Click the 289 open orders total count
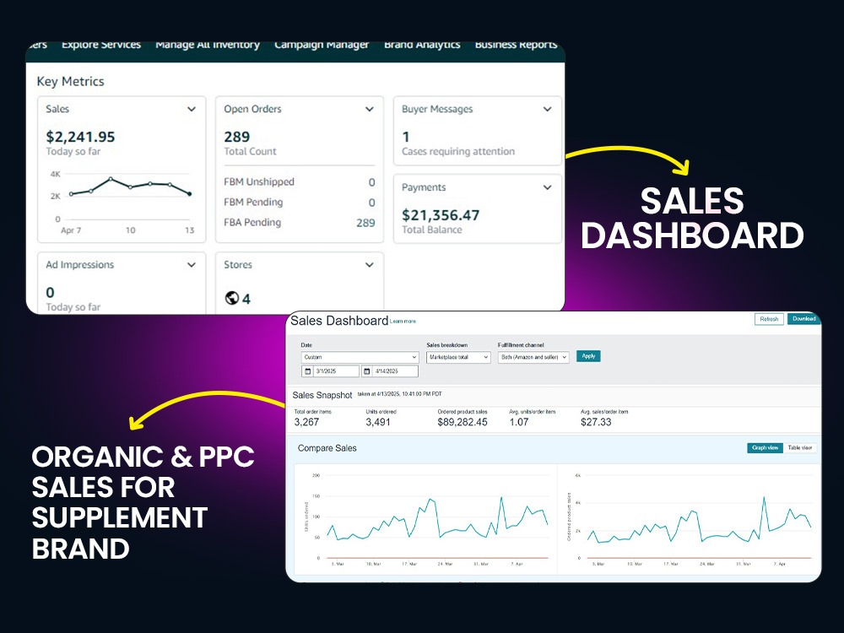Viewport: 844px width, 633px height. click(237, 137)
